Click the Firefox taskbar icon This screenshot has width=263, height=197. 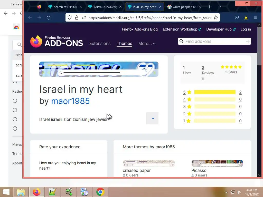(x=36, y=192)
